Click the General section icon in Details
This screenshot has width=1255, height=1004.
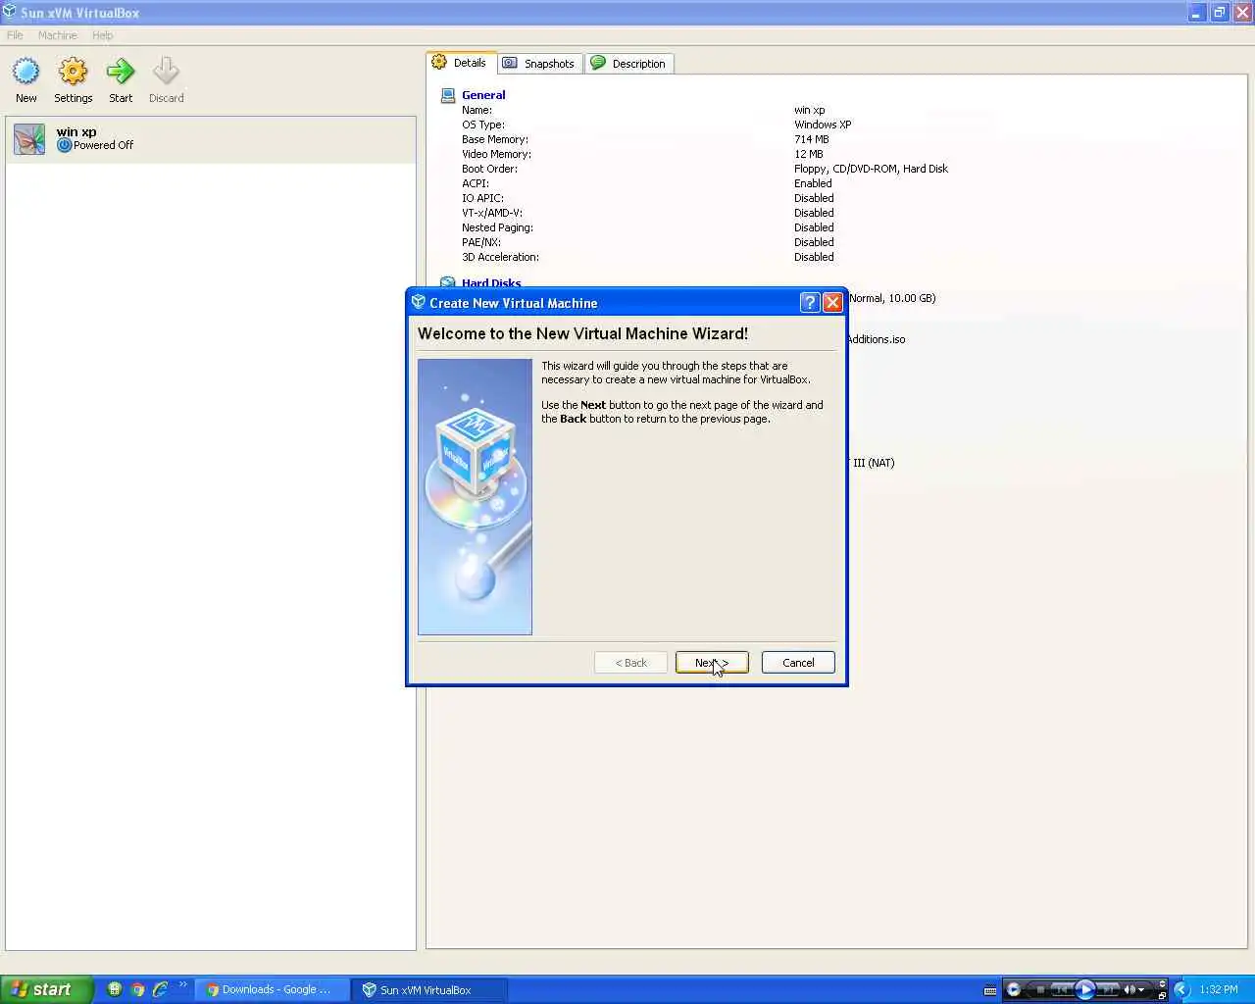point(448,95)
